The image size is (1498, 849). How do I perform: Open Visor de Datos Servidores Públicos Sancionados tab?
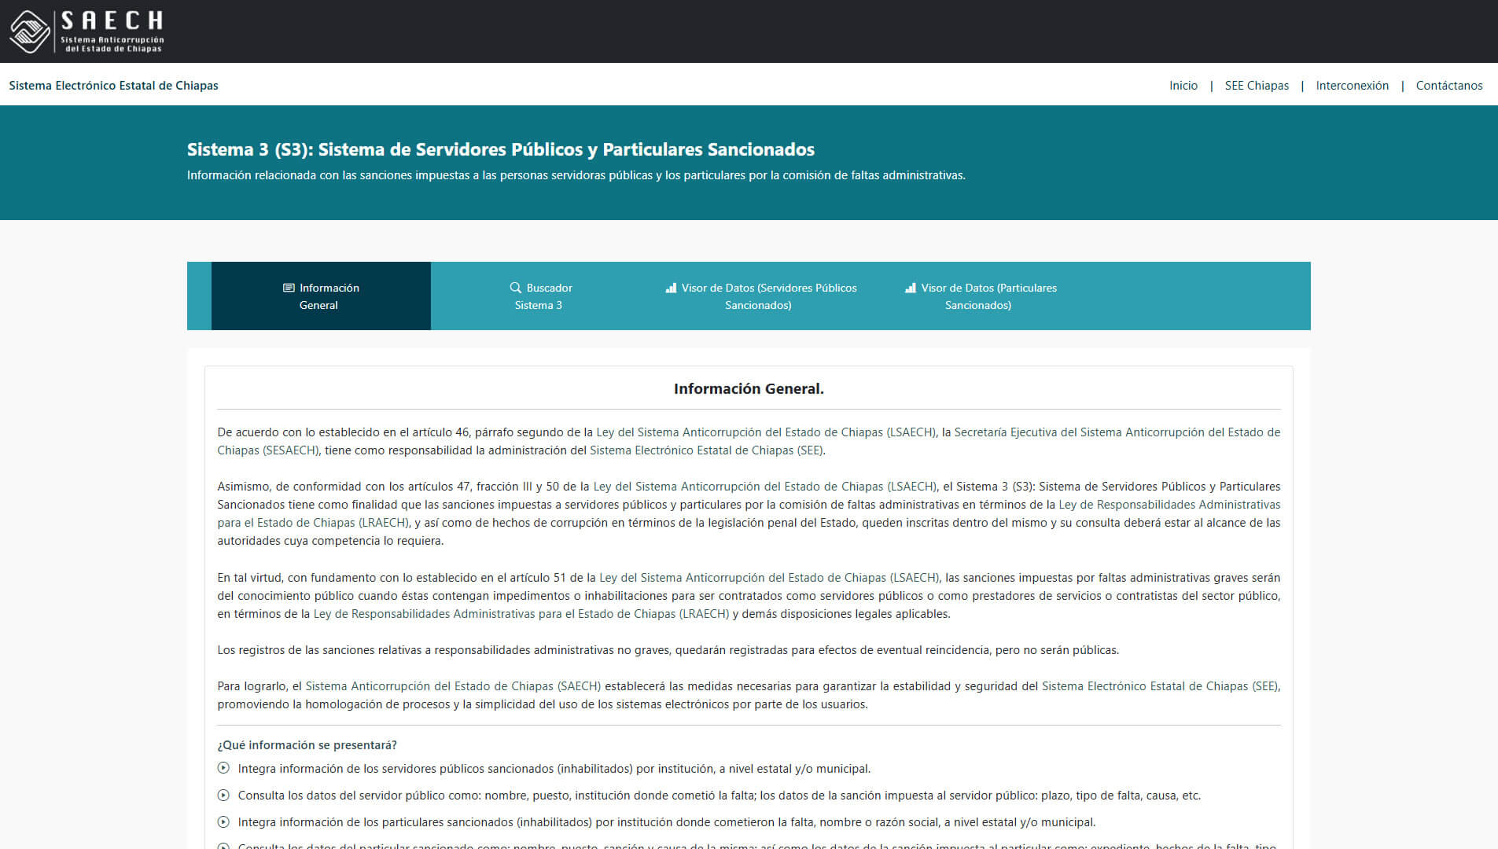(760, 296)
